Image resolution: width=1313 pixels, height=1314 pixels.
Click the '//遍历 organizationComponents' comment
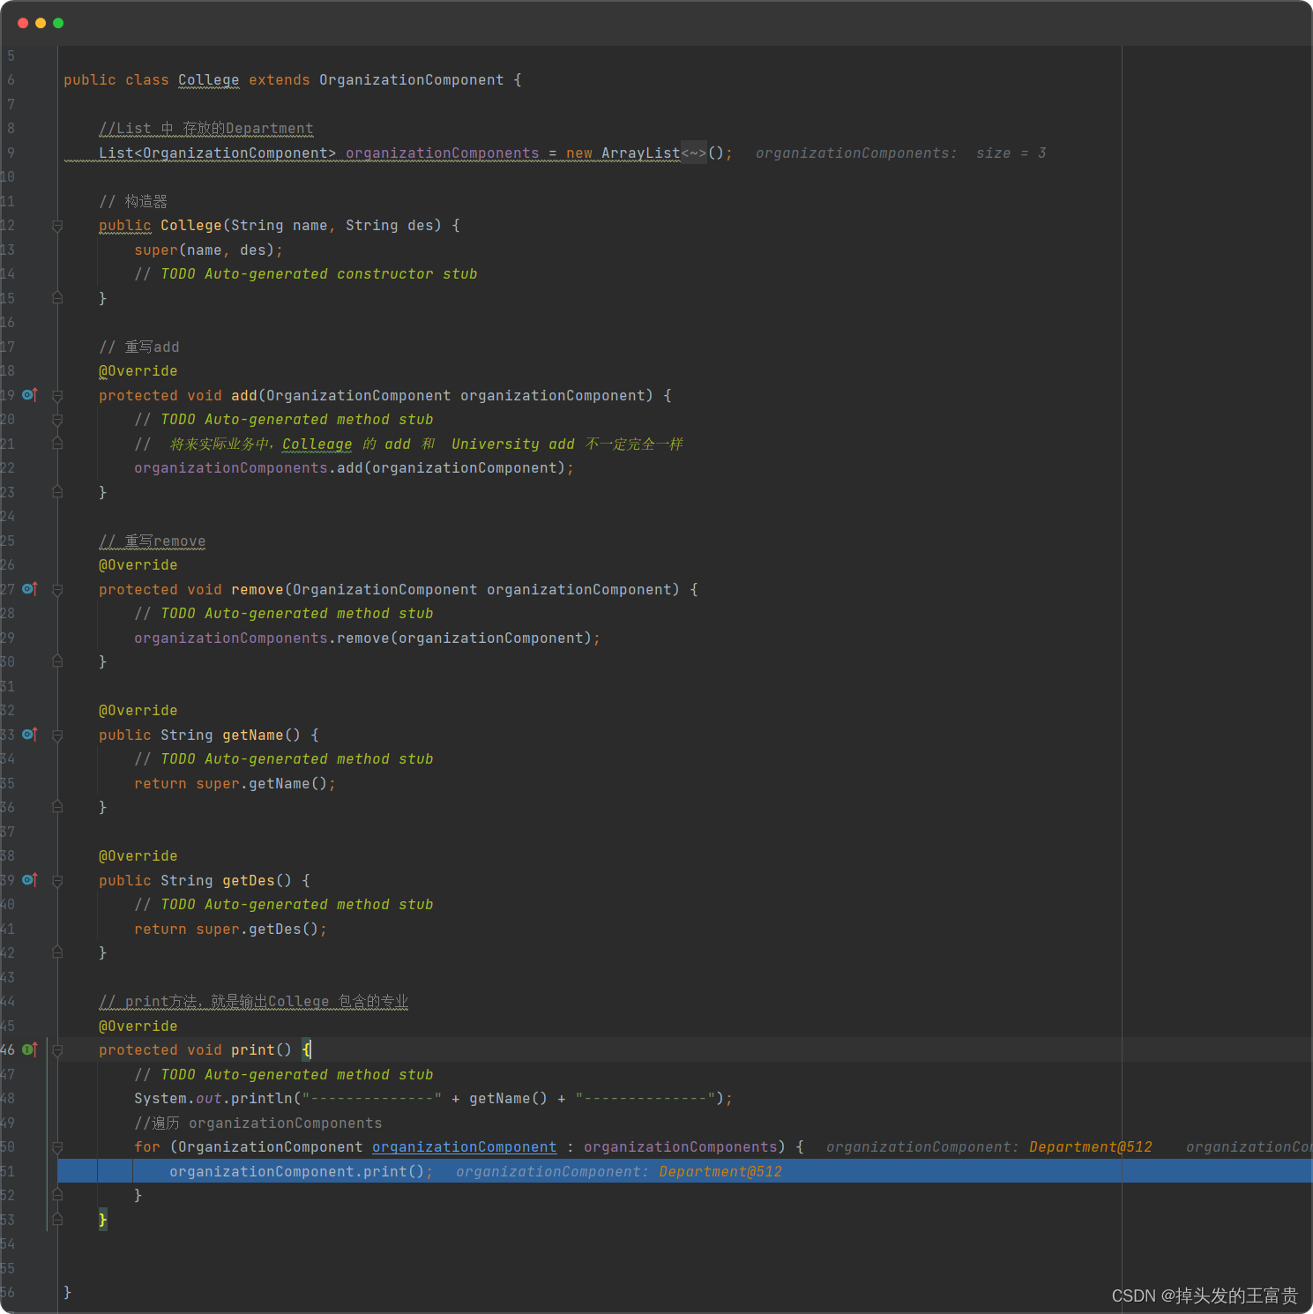tap(258, 1123)
